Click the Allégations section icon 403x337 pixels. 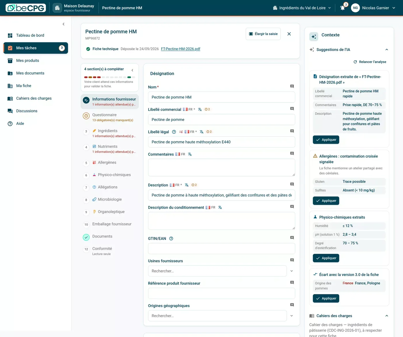pyautogui.click(x=94, y=187)
